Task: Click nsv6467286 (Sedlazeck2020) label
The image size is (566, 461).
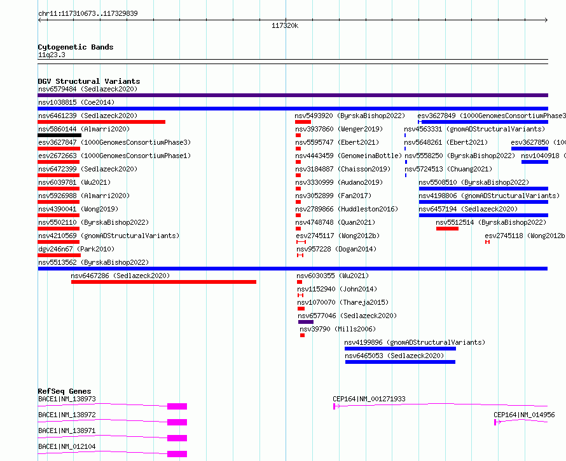Action: point(120,276)
